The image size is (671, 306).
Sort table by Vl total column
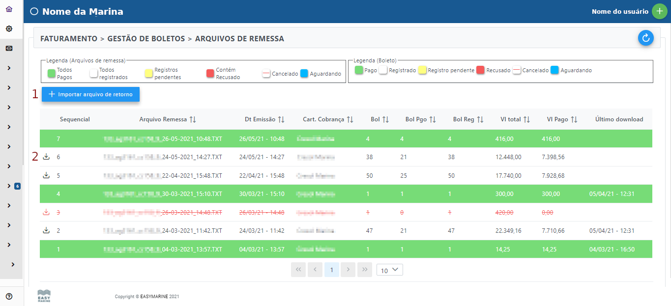pyautogui.click(x=526, y=119)
